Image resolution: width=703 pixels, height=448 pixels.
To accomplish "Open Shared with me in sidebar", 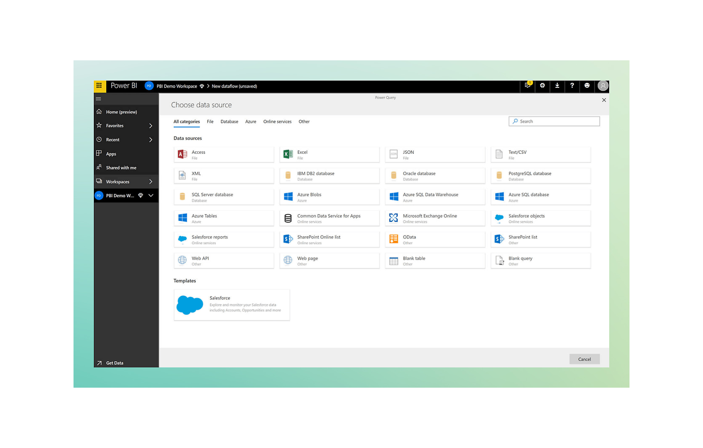I will 126,168.
